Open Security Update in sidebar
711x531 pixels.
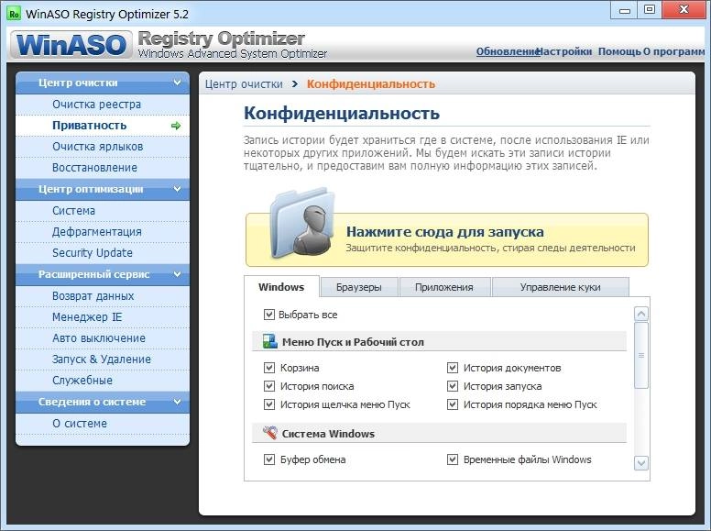click(103, 253)
